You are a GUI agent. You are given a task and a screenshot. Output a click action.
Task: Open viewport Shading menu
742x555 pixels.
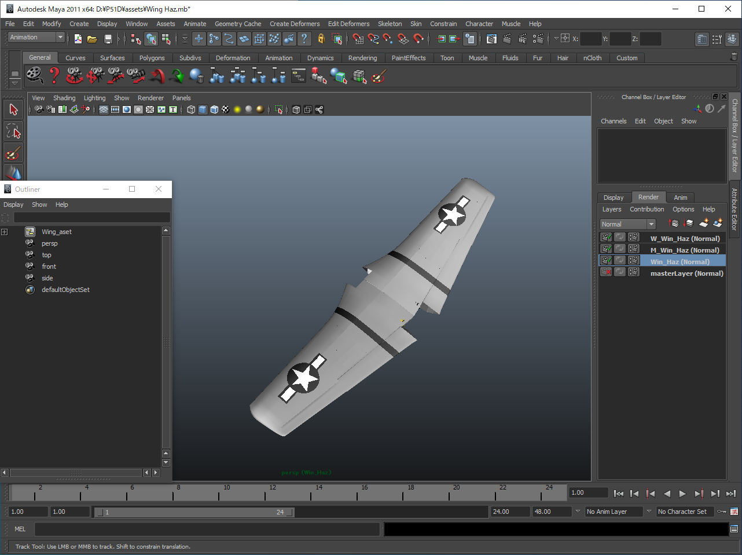(x=64, y=98)
